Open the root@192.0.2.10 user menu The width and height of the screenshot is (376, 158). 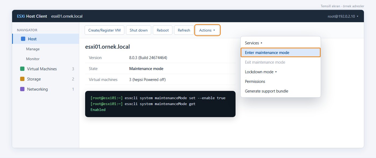tap(343, 16)
